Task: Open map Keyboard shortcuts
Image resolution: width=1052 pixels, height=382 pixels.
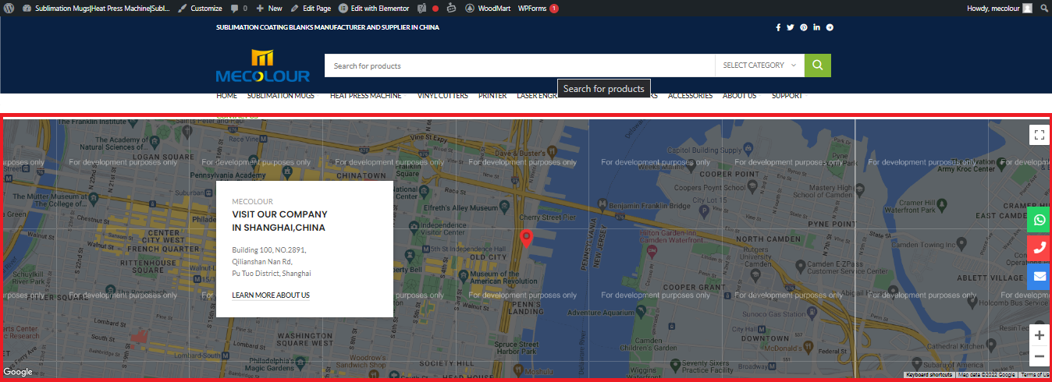Action: point(929,375)
